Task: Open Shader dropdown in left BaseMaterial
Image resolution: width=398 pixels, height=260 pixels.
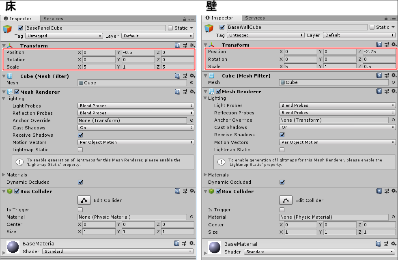Action: point(118,251)
